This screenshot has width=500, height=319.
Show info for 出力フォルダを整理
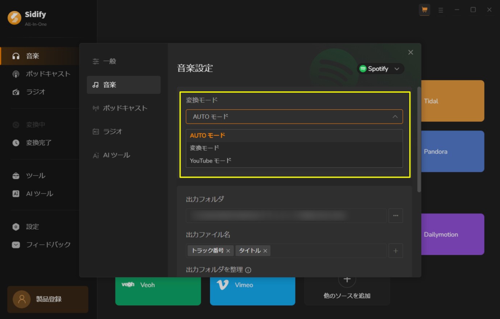pos(248,270)
